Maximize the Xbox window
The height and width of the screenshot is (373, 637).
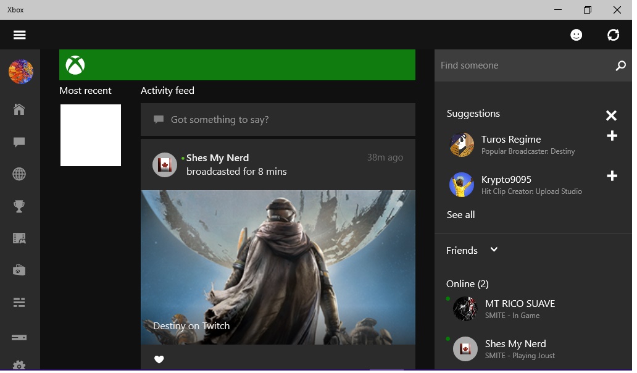[588, 10]
